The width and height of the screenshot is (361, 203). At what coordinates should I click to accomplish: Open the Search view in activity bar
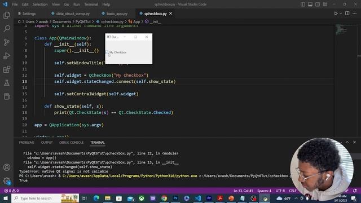click(7, 29)
